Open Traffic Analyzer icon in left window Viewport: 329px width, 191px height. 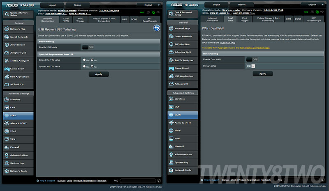(x=7, y=61)
